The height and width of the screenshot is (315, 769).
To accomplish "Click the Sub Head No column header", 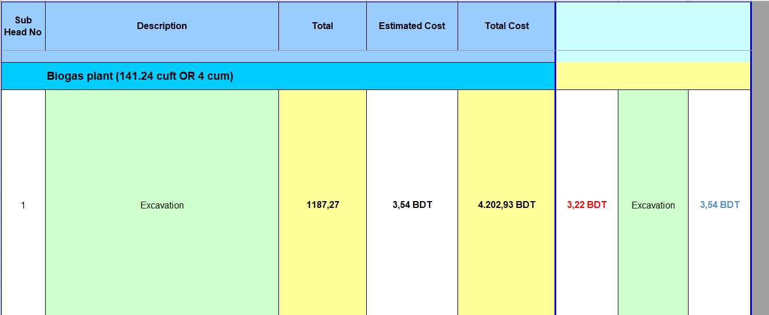I will (x=23, y=26).
